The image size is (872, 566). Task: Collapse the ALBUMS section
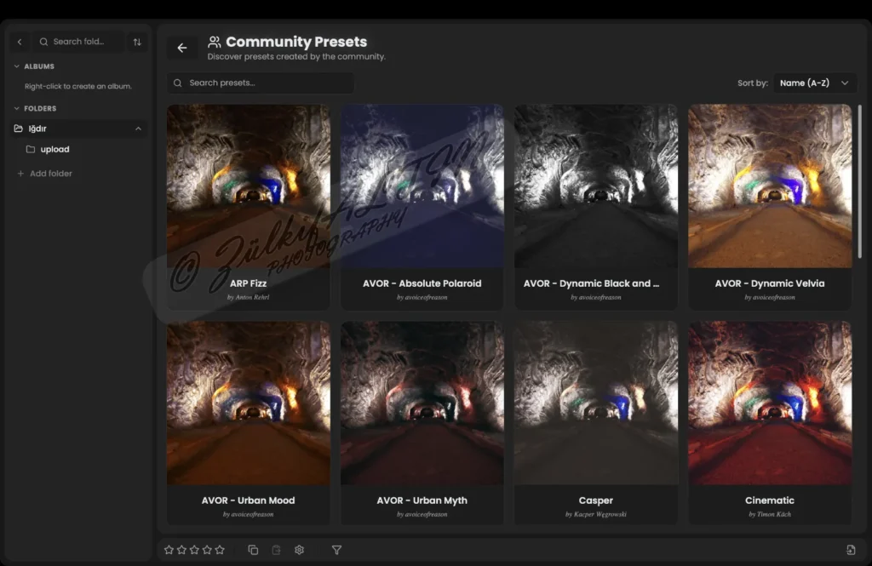pos(17,66)
